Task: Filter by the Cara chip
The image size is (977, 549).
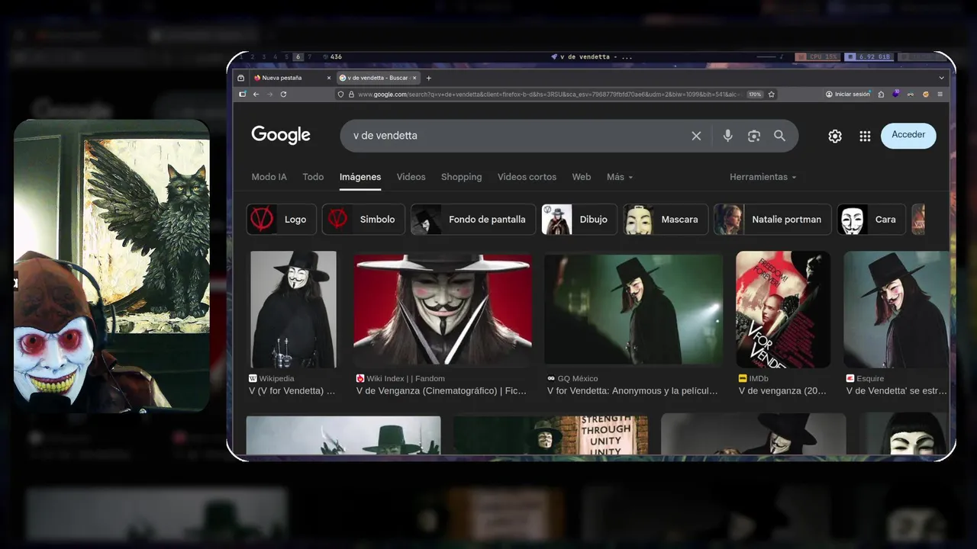Action: pos(872,220)
